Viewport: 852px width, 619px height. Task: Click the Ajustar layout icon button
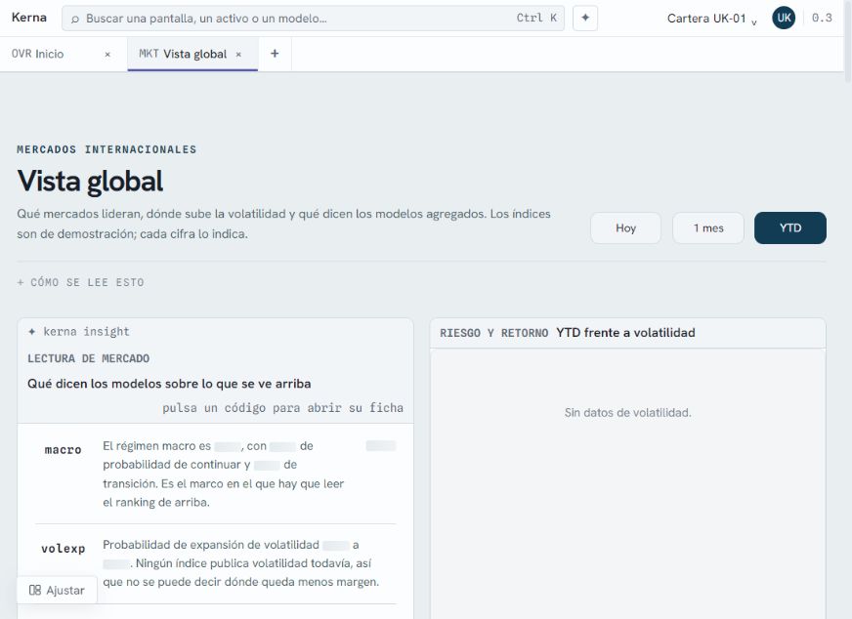click(57, 591)
